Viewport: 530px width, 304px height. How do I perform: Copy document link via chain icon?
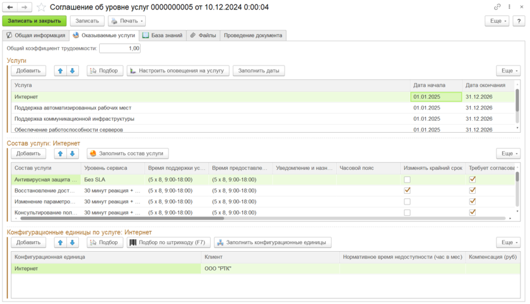click(498, 7)
